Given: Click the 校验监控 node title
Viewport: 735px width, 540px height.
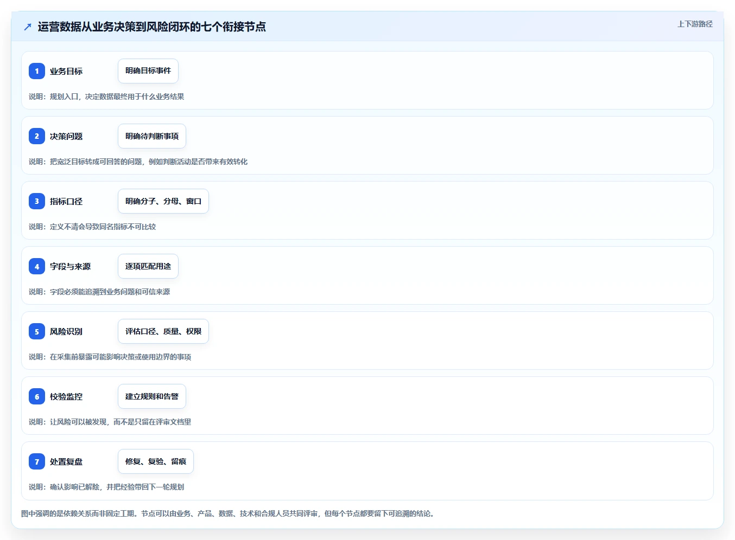Looking at the screenshot, I should pos(66,396).
